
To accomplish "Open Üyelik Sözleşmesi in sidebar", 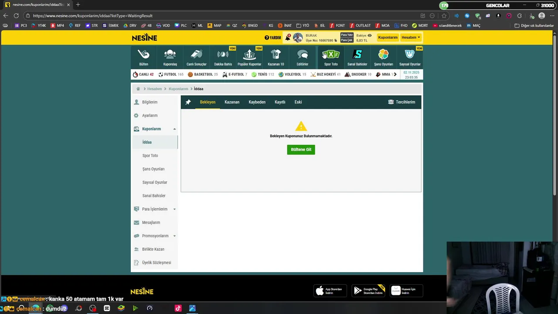I will [155, 263].
